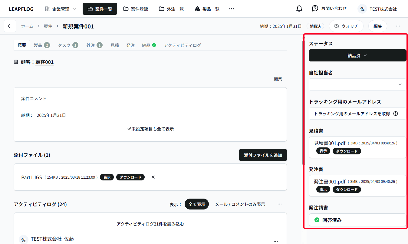
Task: Show メール/コメントのみ表示 in activity log
Action: click(240, 204)
